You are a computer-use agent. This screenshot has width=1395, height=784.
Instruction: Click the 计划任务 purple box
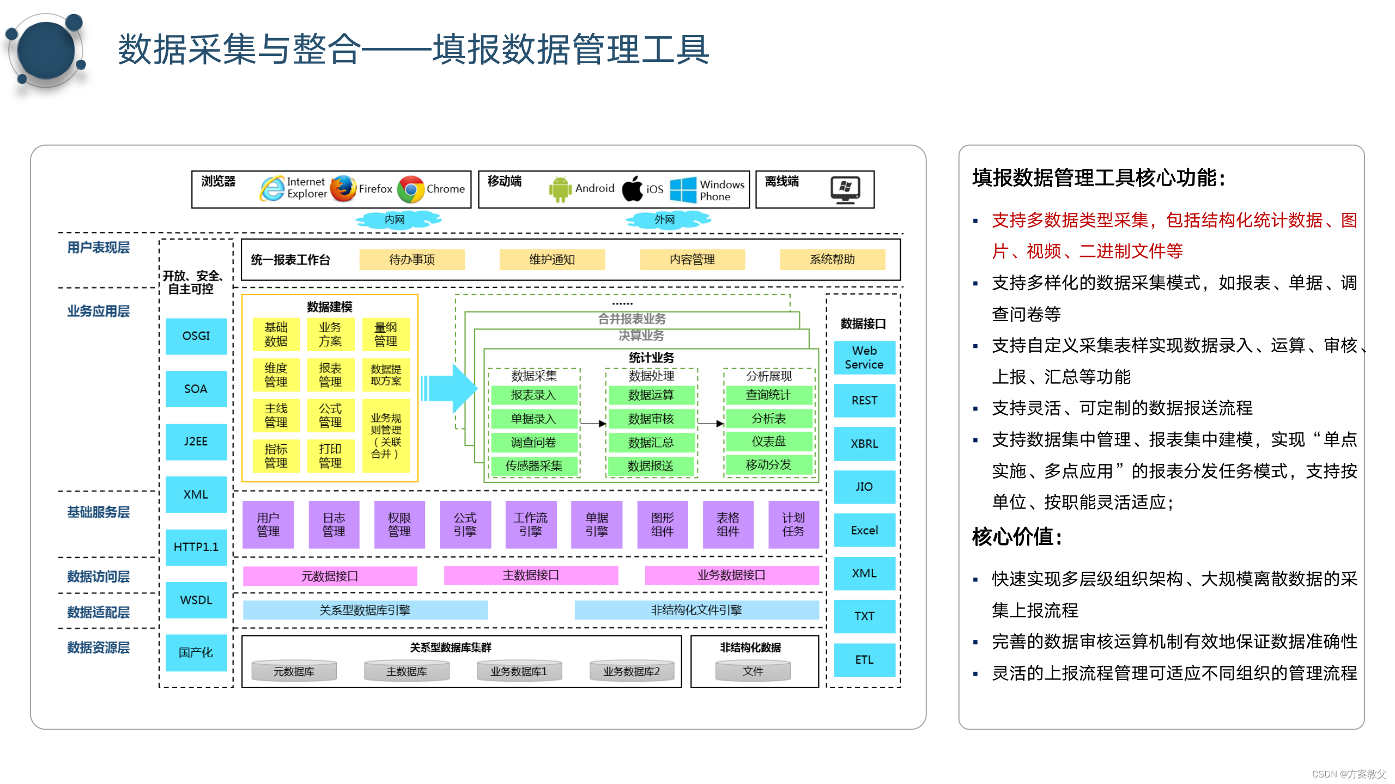(x=793, y=524)
